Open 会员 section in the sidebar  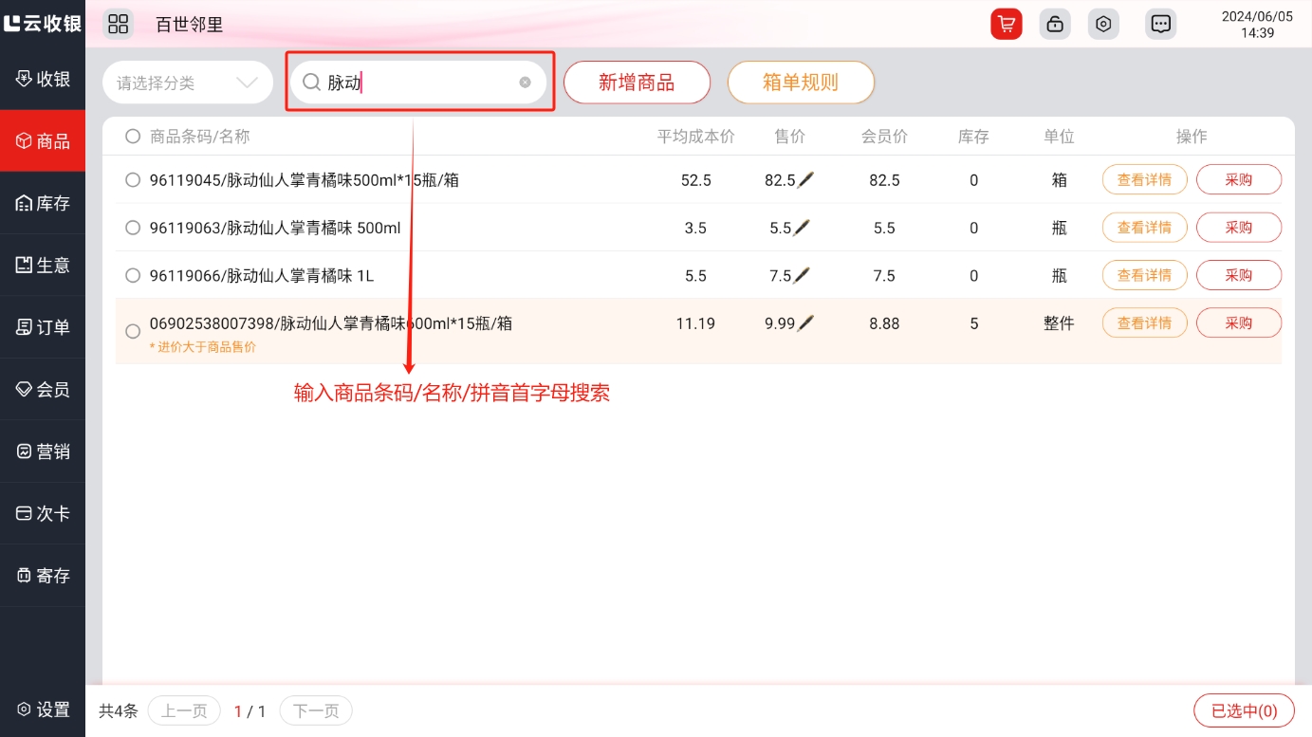(x=43, y=389)
